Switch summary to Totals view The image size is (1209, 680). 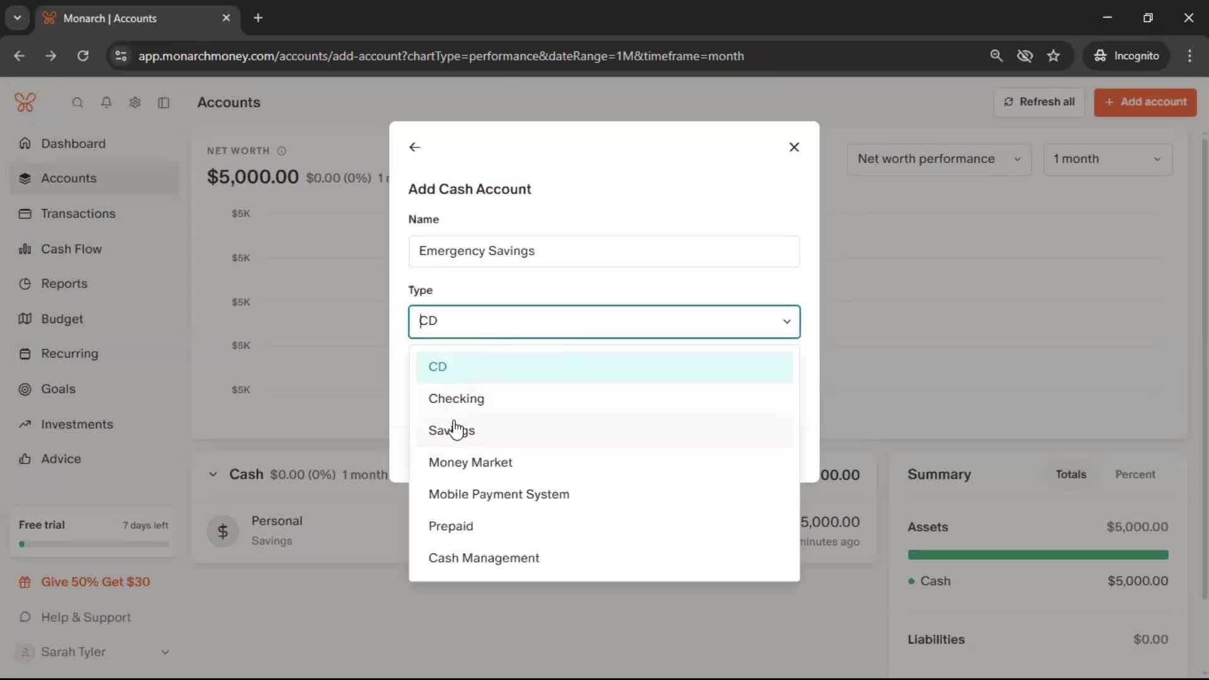1070,474
